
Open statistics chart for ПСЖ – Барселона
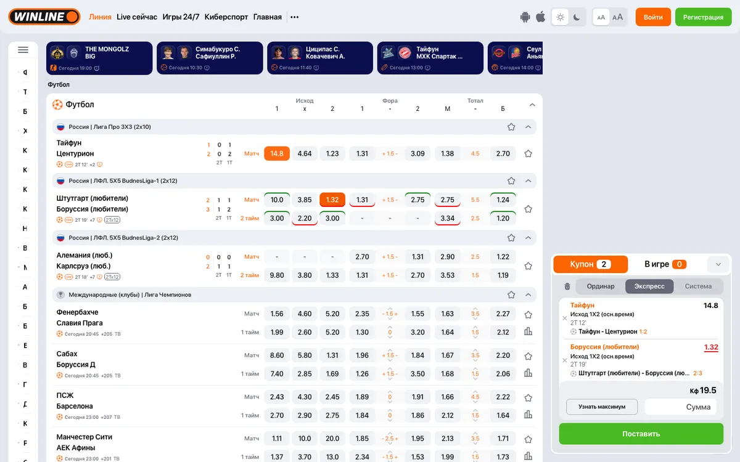(528, 415)
